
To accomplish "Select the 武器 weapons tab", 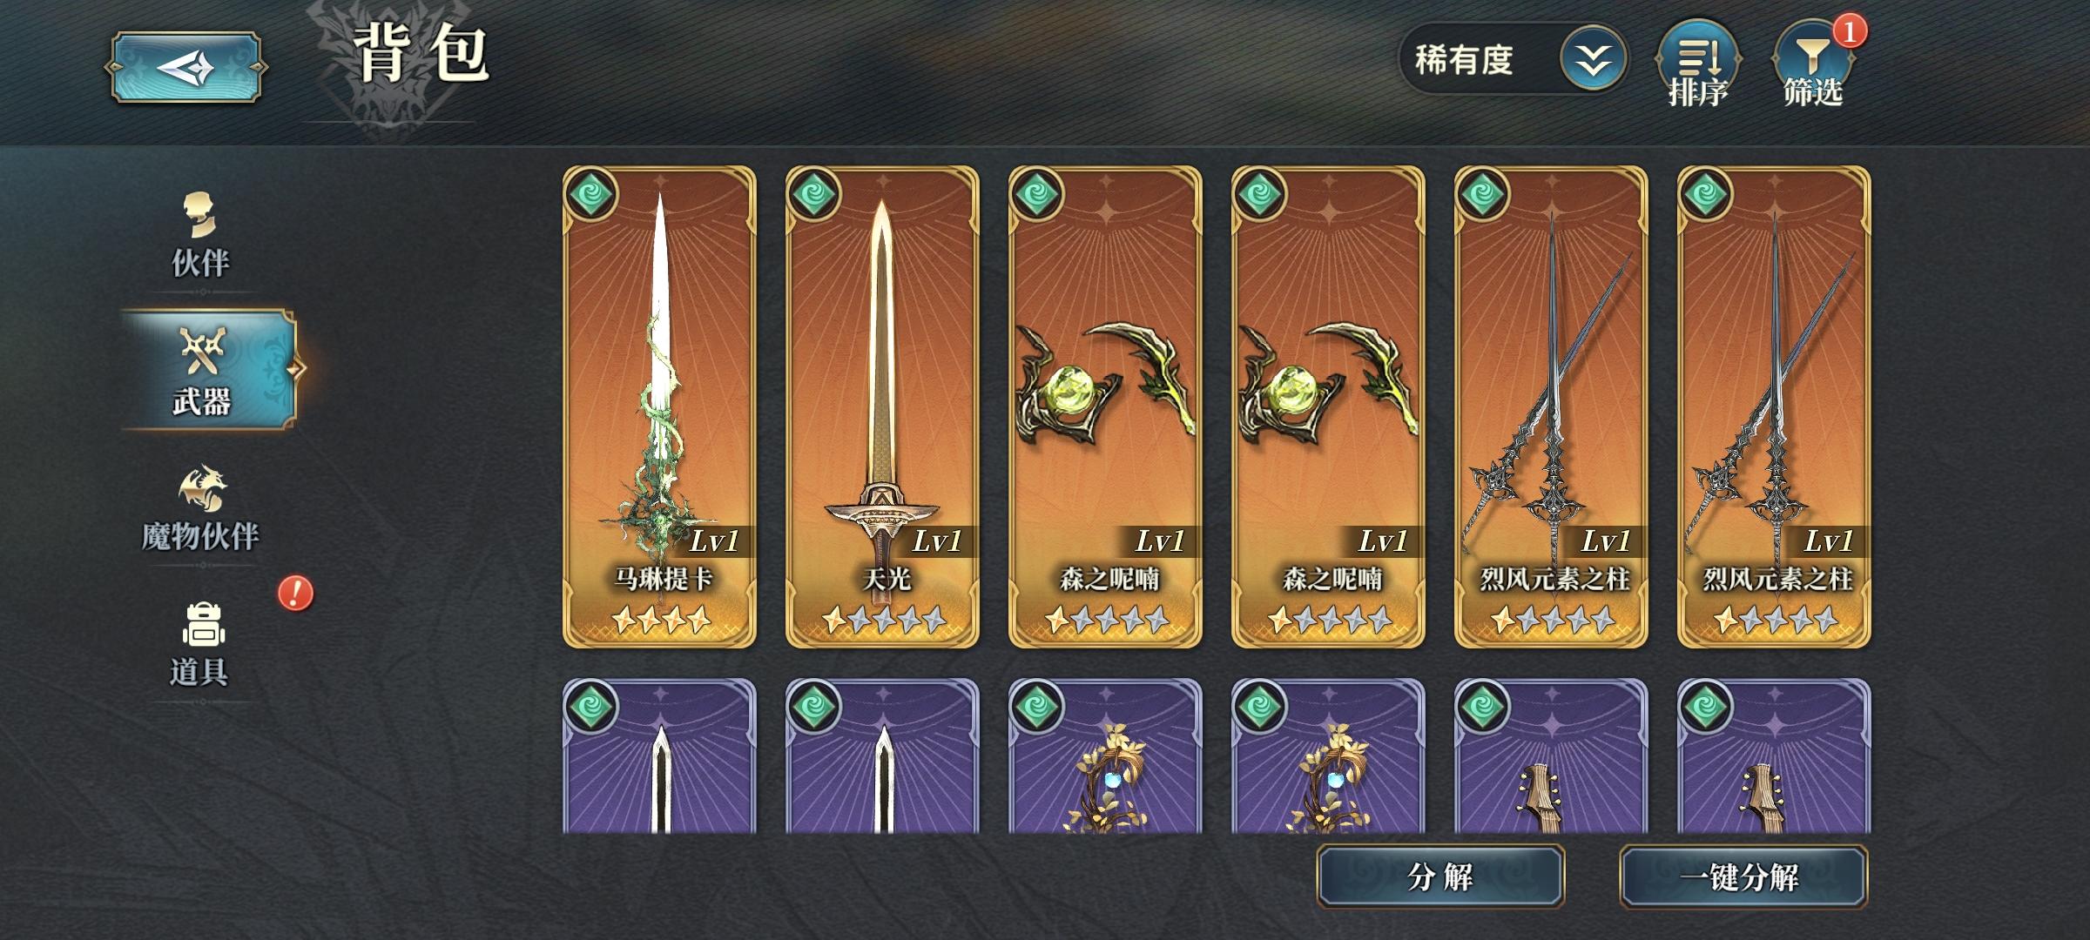I will pyautogui.click(x=207, y=370).
